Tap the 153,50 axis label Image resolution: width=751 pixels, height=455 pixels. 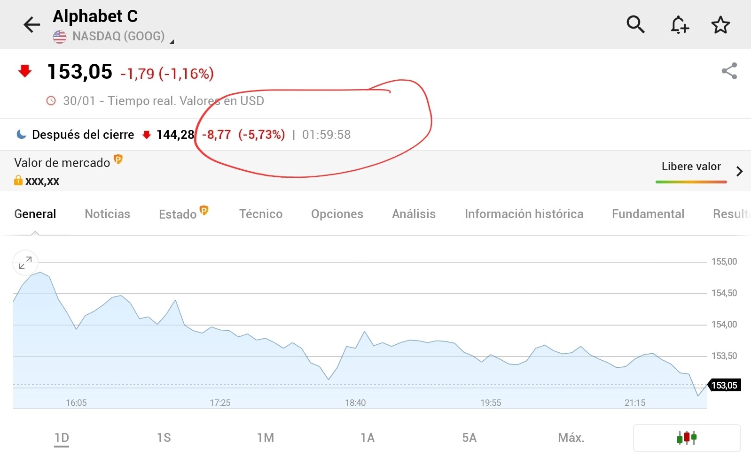click(724, 356)
